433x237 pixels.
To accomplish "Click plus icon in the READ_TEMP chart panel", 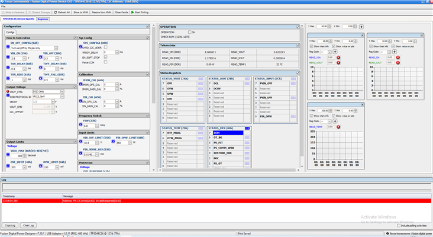I will (x=335, y=121).
